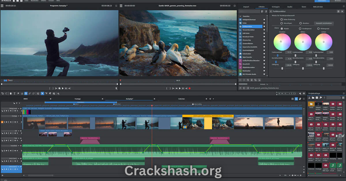Select the Title T tool in timeline toolbar
Screen dimensions: 346x181
click(x=14, y=93)
